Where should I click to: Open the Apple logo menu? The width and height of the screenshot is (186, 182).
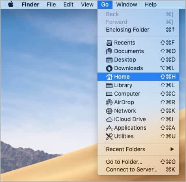11,4
